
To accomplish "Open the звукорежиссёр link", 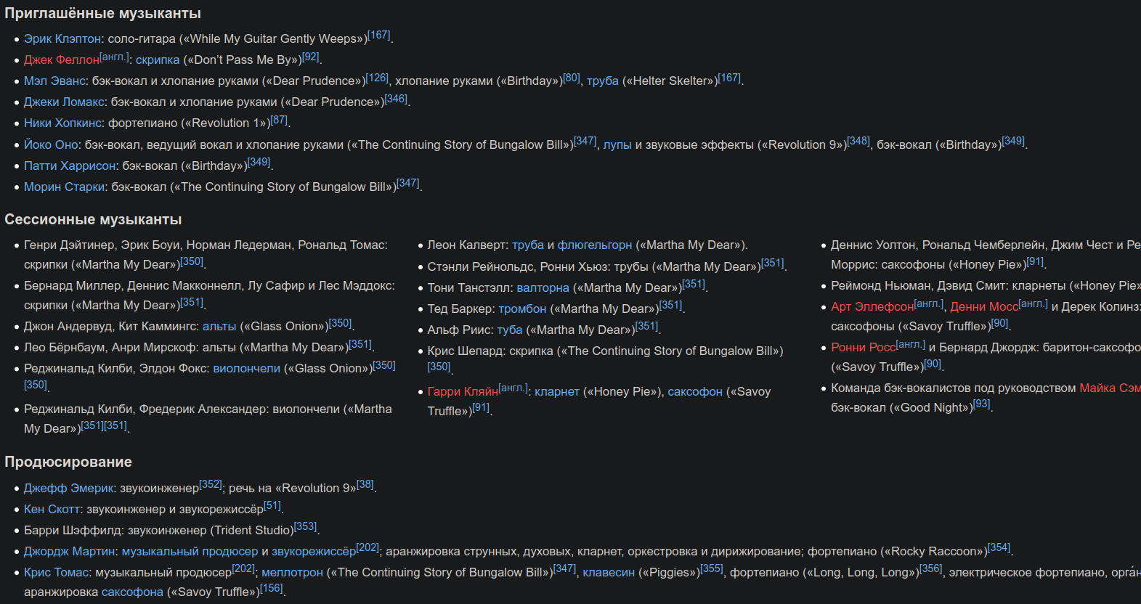I will pos(314,551).
